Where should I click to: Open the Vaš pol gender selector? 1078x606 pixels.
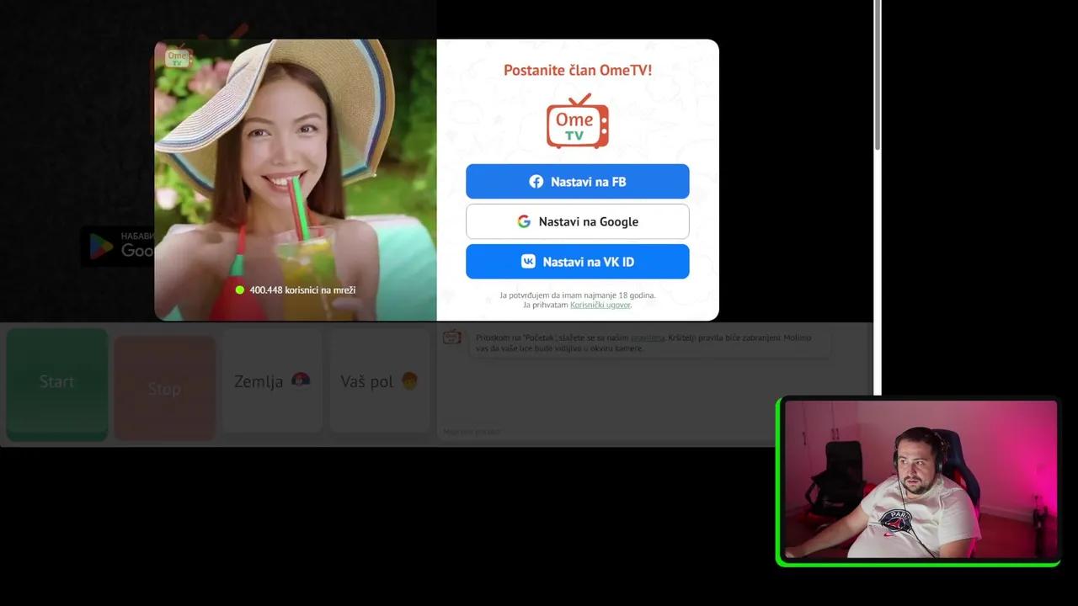(x=379, y=381)
